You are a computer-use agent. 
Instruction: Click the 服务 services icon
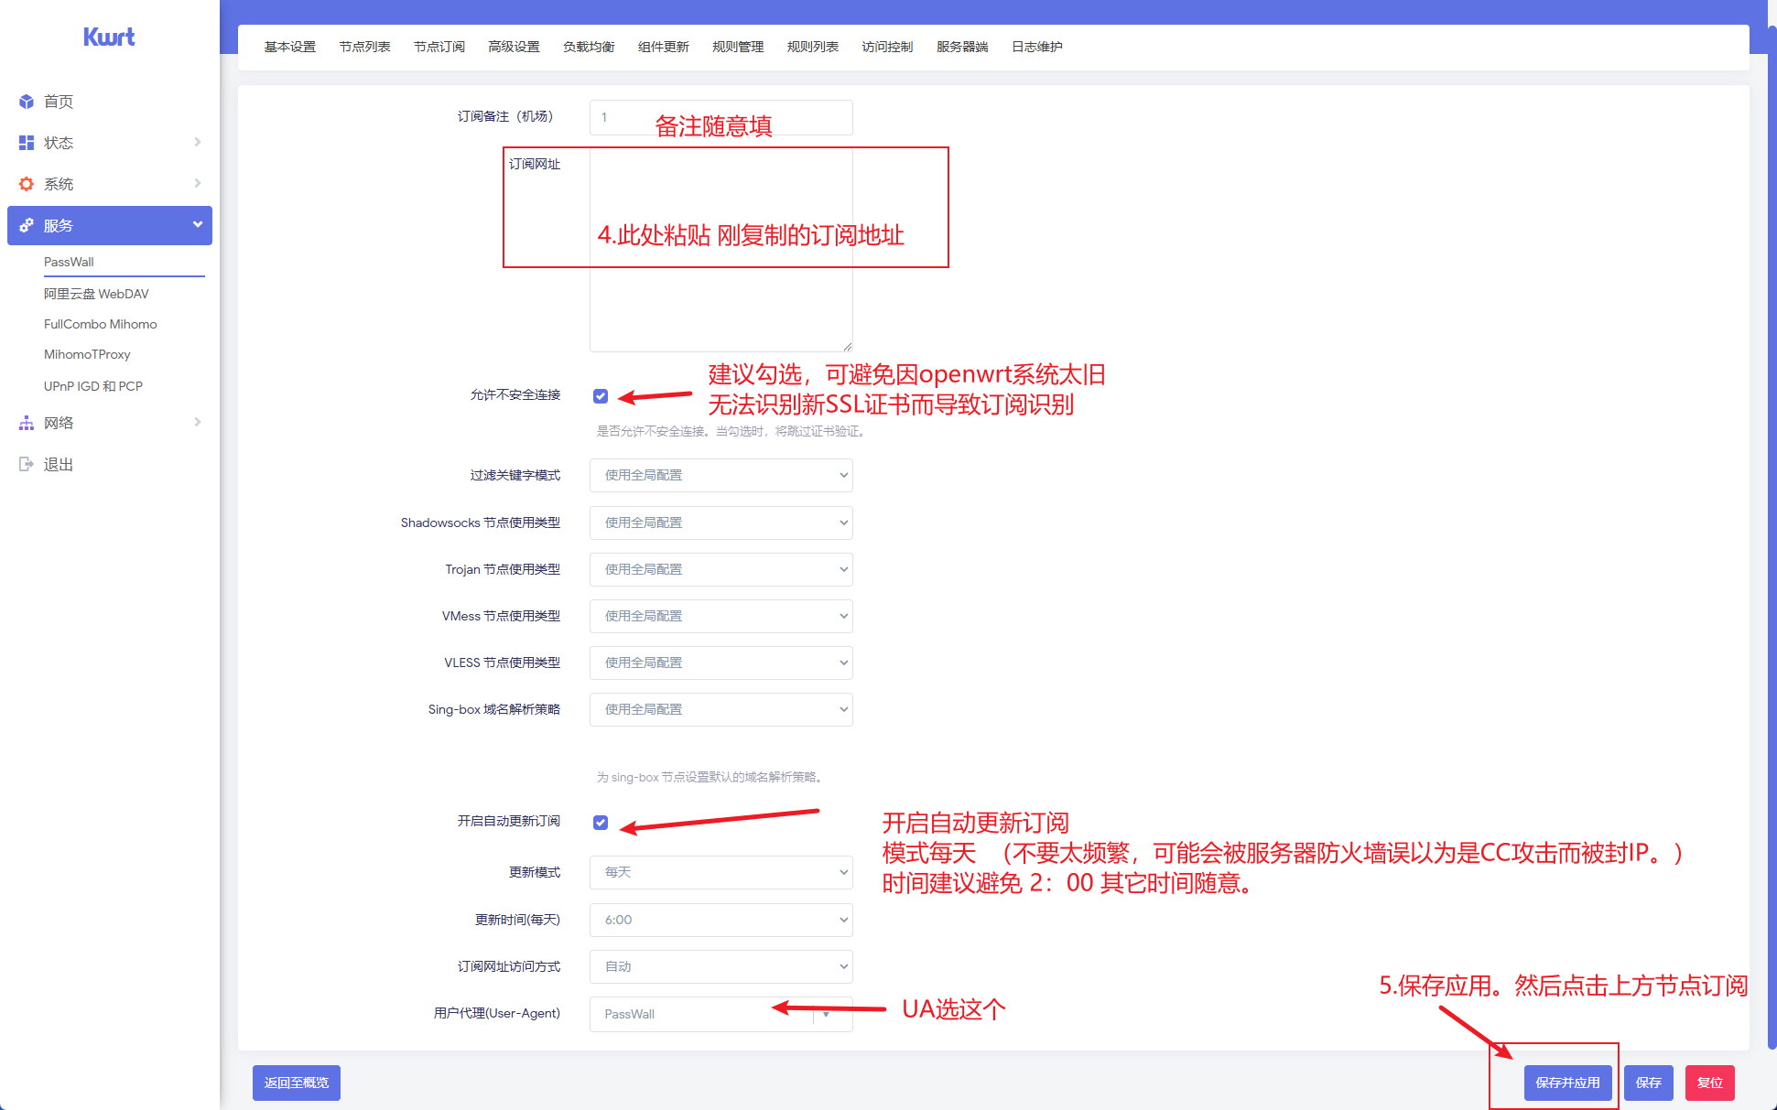click(x=27, y=225)
